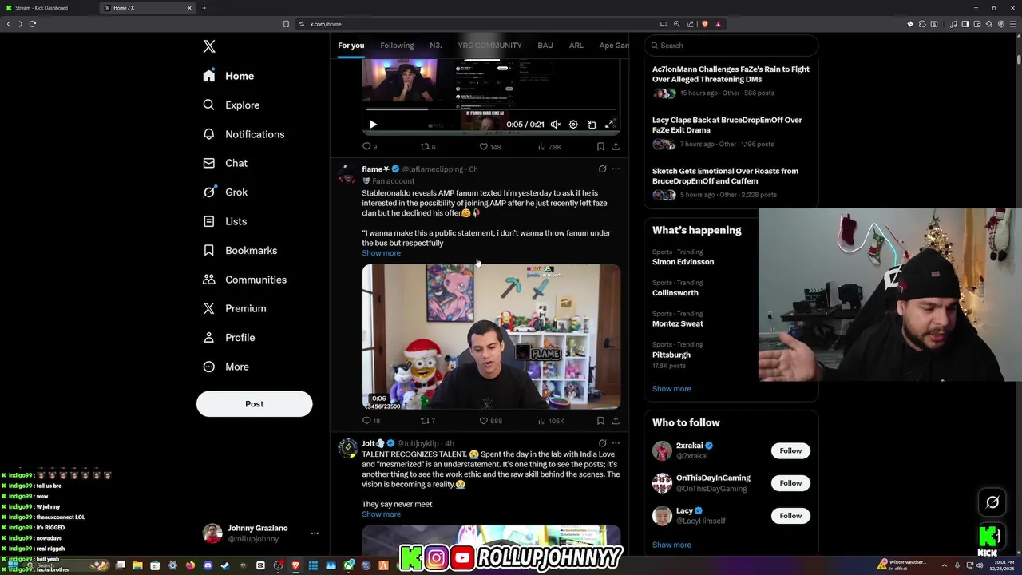Open flame's video thumbnail of Stableronaldo
The image size is (1022, 575).
(x=491, y=336)
